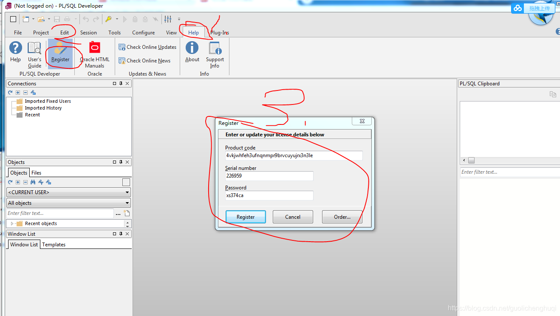Viewport: 560px width, 316px height.
Task: Refresh the Connections panel
Action: [10, 93]
